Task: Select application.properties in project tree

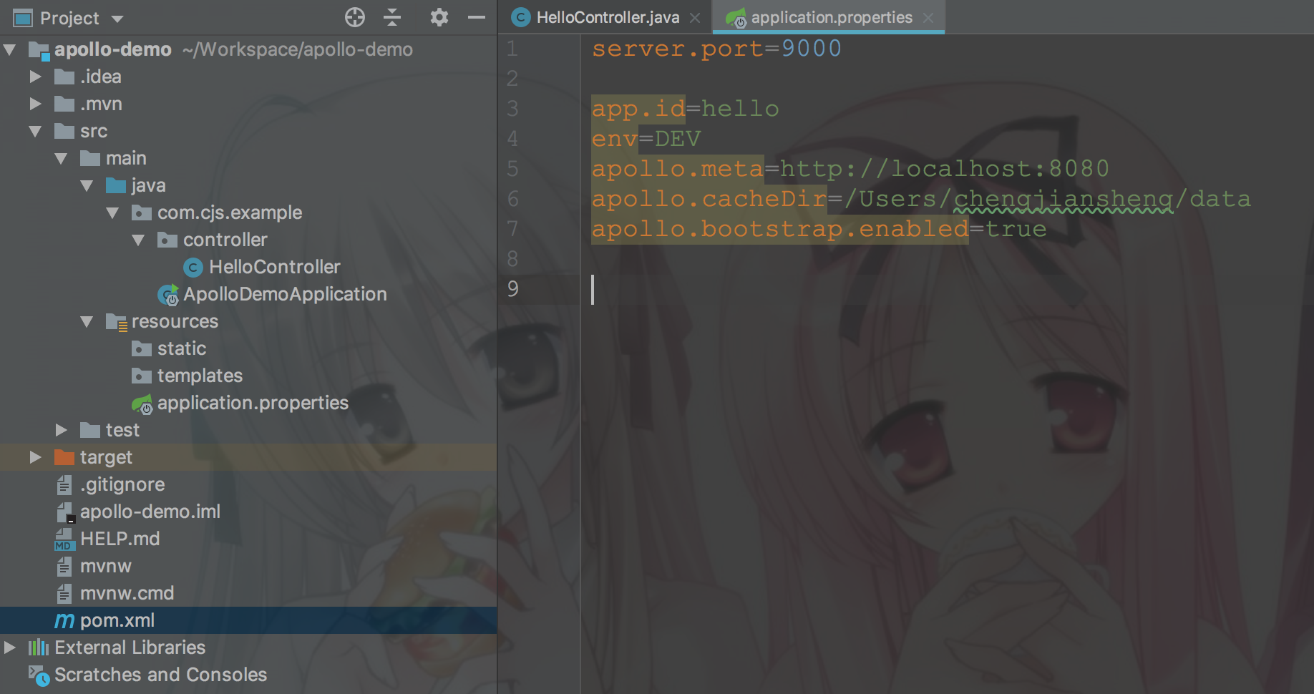Action: [x=253, y=403]
